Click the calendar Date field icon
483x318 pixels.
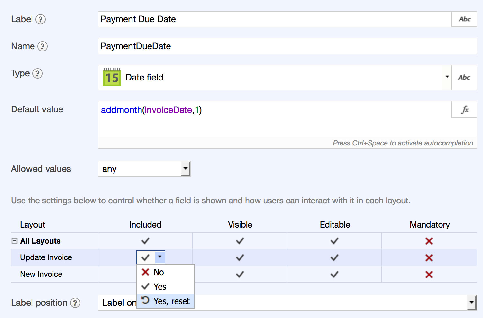(x=112, y=77)
